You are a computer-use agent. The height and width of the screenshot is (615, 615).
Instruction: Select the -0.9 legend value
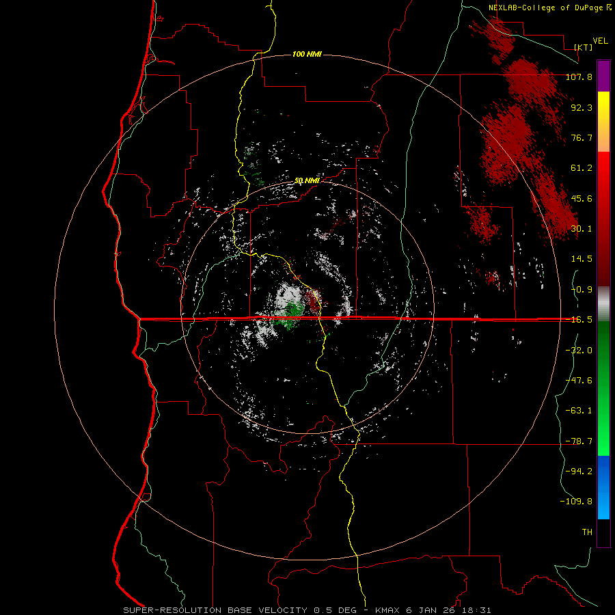(582, 290)
